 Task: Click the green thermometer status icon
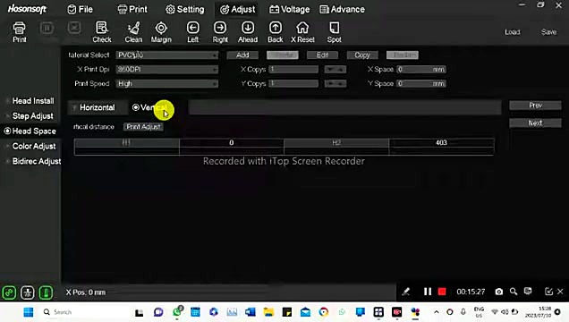point(46,292)
